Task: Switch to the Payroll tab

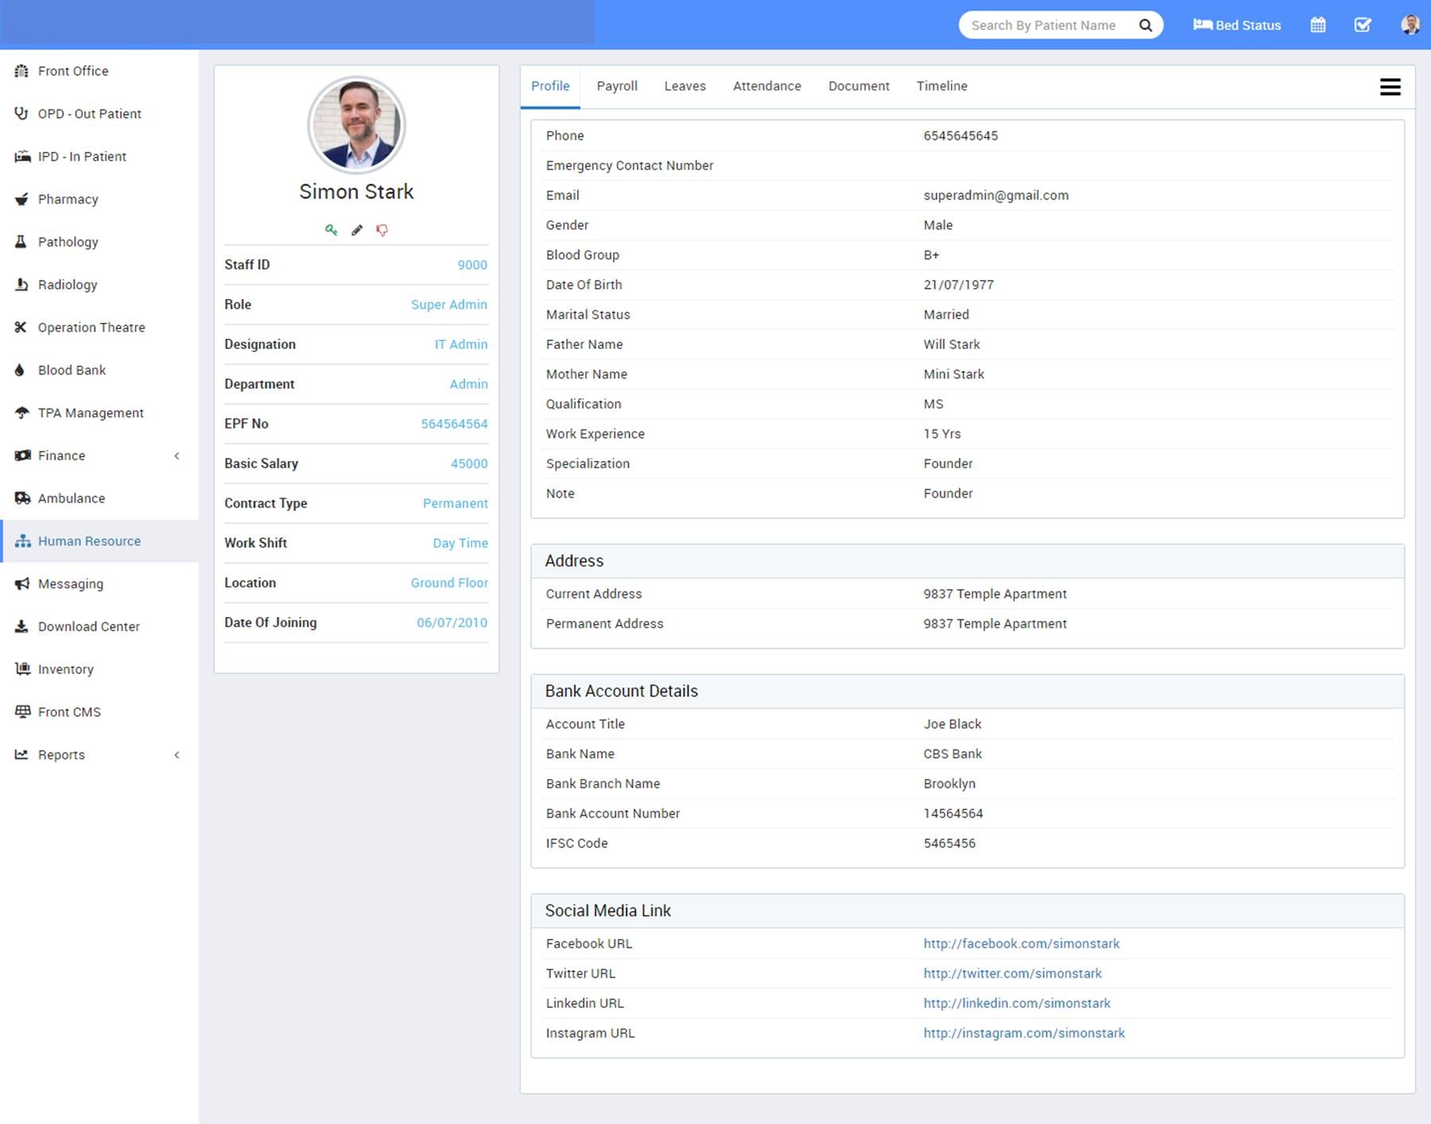Action: click(x=617, y=86)
